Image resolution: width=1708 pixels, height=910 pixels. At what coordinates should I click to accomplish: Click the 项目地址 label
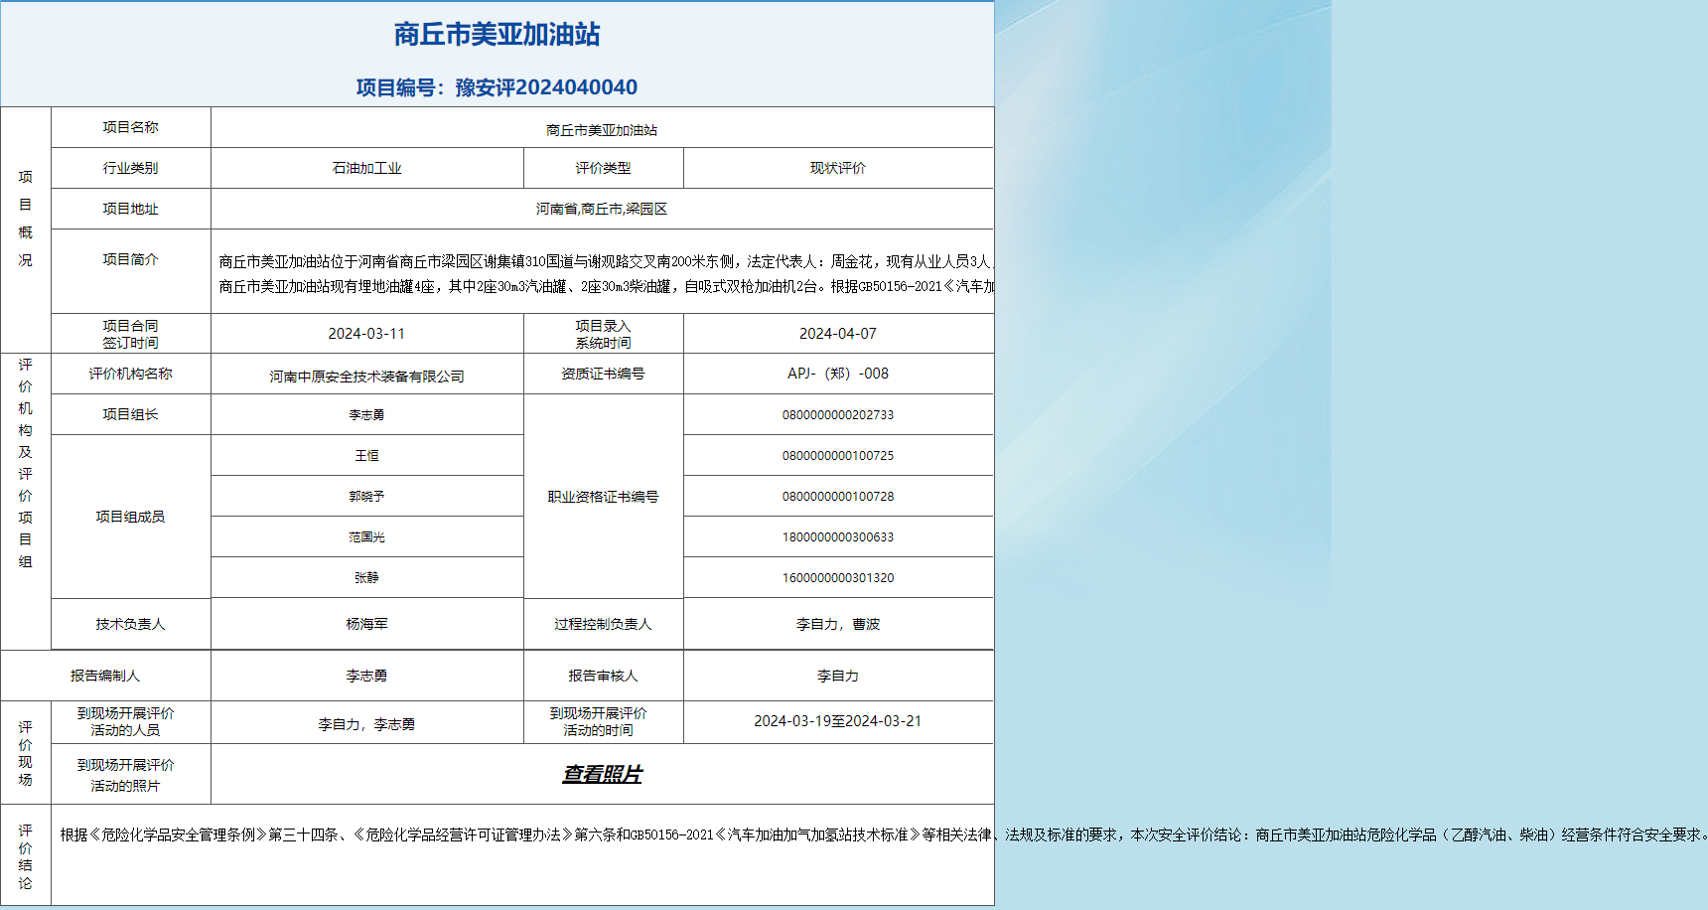click(x=130, y=209)
